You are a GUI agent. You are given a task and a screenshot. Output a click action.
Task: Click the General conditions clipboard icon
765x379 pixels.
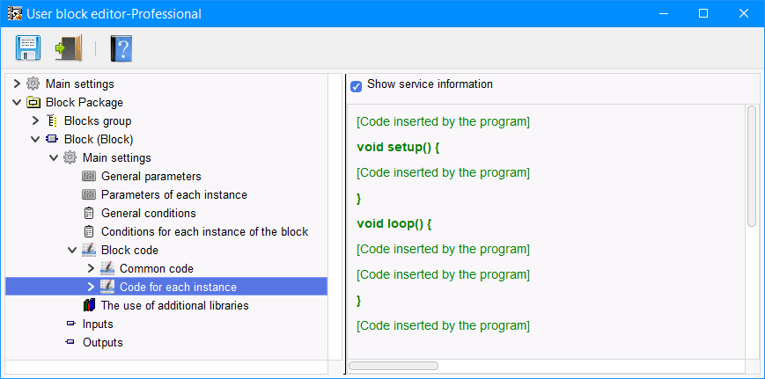(x=88, y=213)
